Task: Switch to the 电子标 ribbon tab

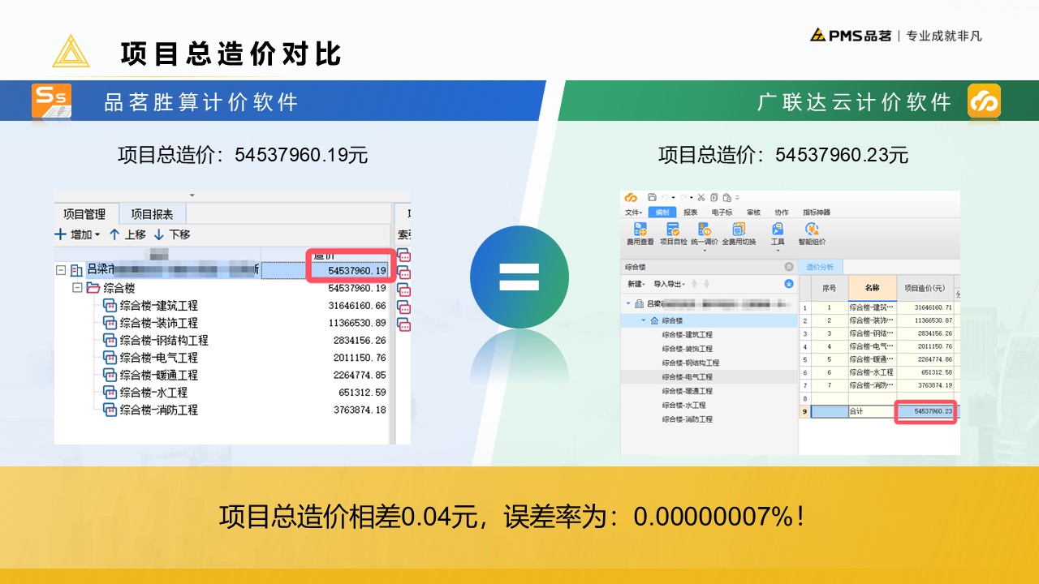Action: tap(722, 213)
